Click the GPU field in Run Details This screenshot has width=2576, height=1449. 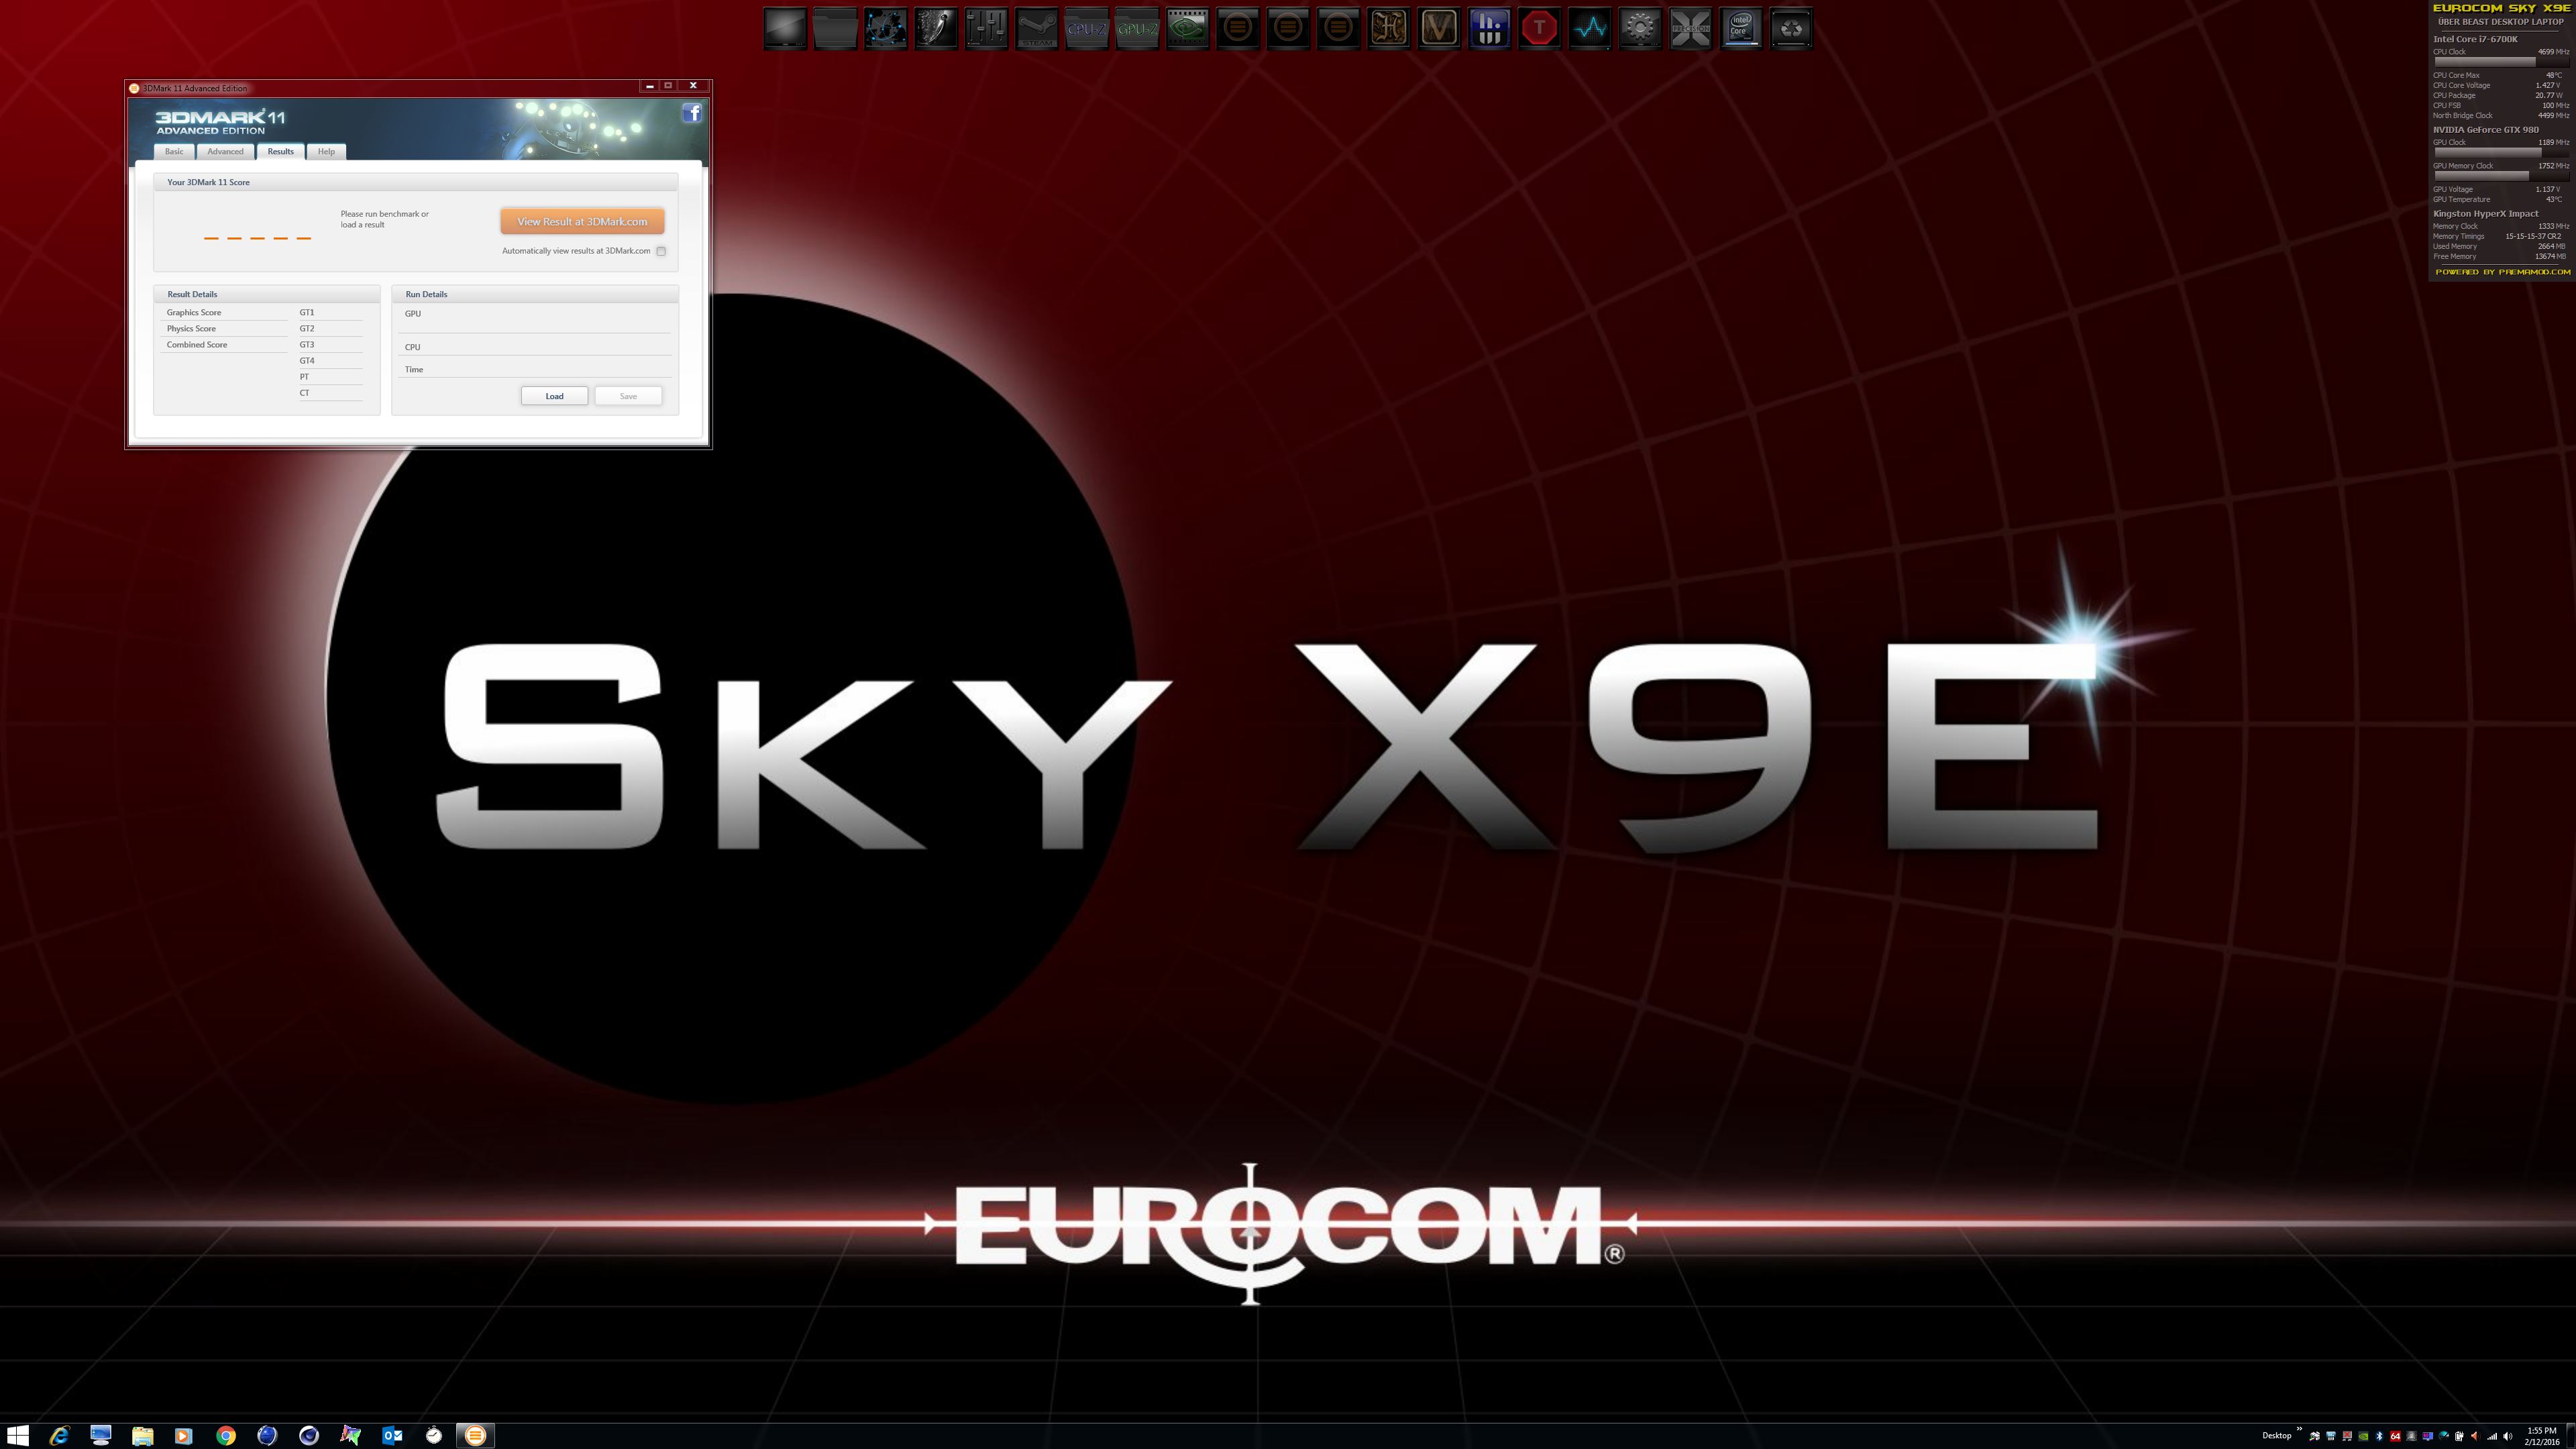tap(535, 319)
